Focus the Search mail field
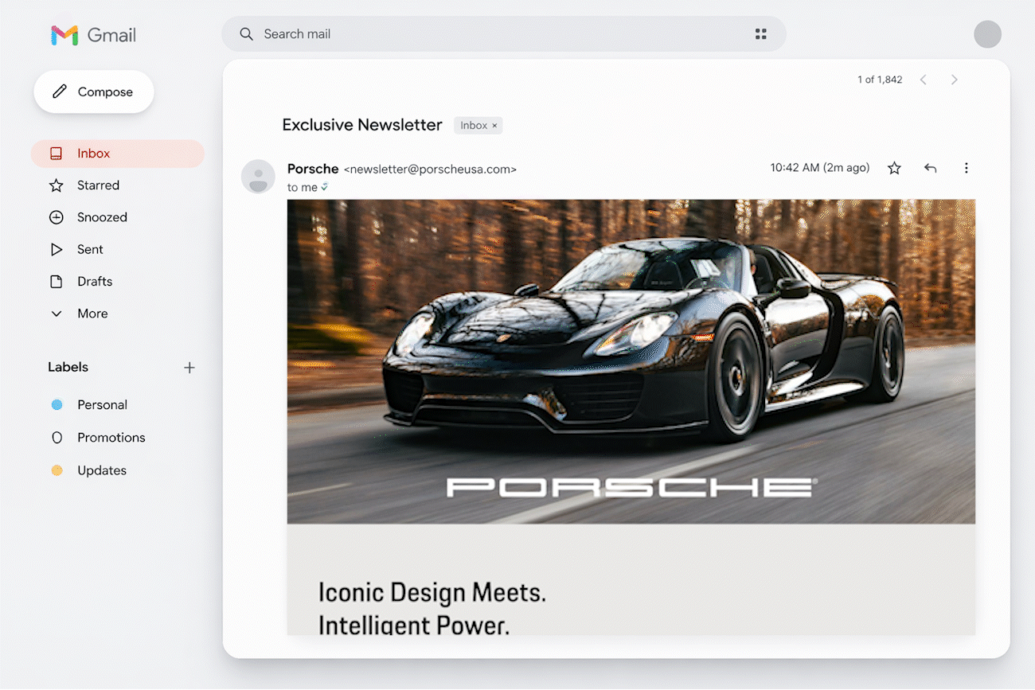Image resolution: width=1035 pixels, height=690 pixels. click(503, 34)
